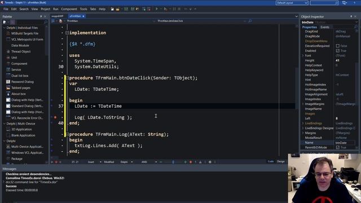Click the Name property value field btnDate
The width and height of the screenshot is (361, 203).
click(x=345, y=143)
